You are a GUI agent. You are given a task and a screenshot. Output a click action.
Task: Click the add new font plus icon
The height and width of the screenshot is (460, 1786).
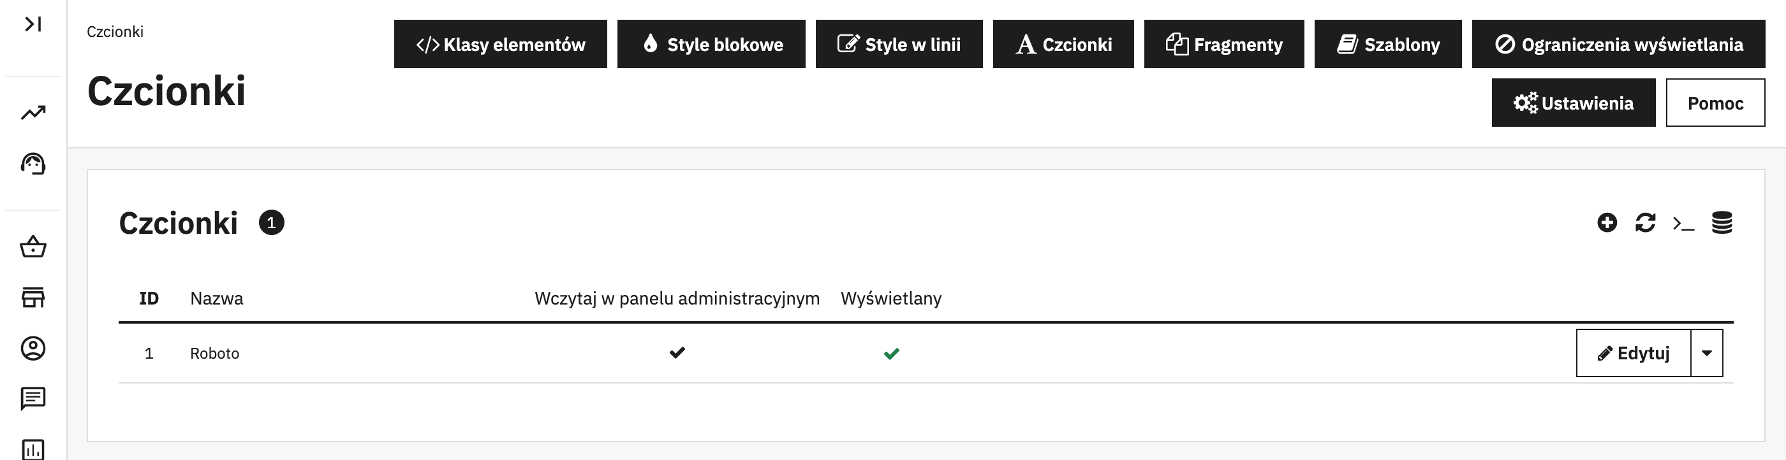[1606, 222]
